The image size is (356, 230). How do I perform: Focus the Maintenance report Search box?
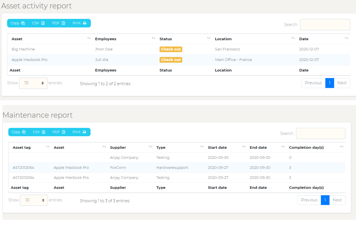[x=320, y=133]
